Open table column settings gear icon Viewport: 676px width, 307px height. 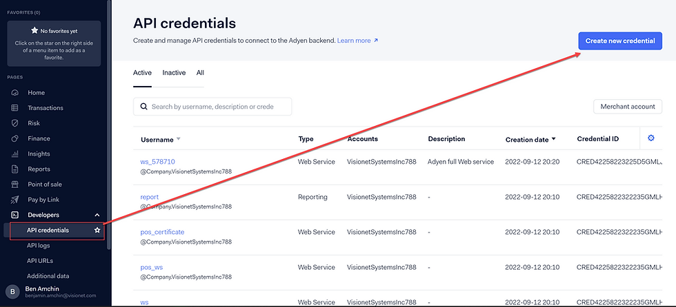point(651,138)
